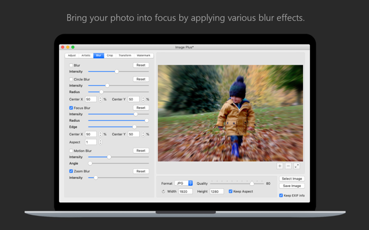369x230 pixels.
Task: Click the Circle Blur Center Y stepper
Action: (x=143, y=99)
